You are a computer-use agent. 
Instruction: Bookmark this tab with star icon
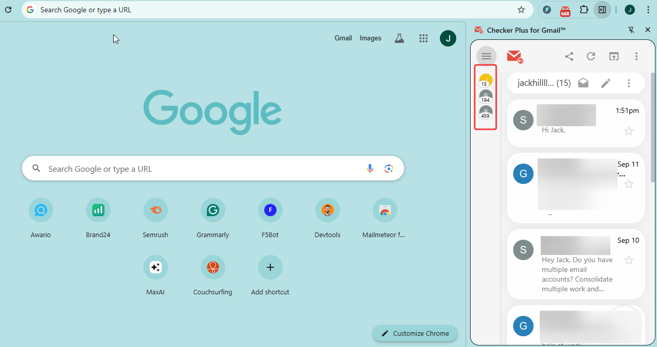(x=521, y=10)
